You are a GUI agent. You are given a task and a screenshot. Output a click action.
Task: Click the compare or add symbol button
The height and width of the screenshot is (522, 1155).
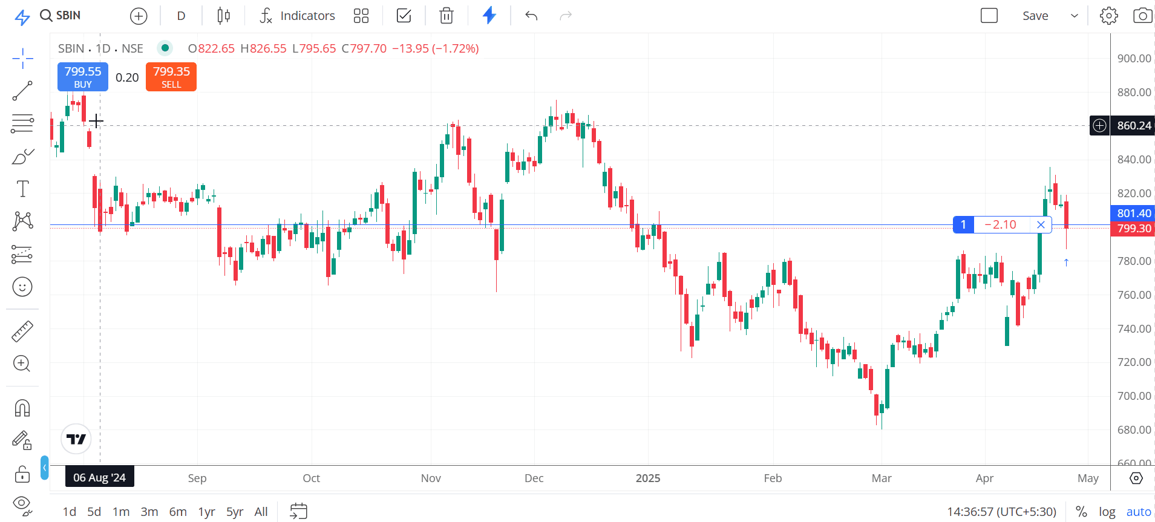tap(139, 16)
